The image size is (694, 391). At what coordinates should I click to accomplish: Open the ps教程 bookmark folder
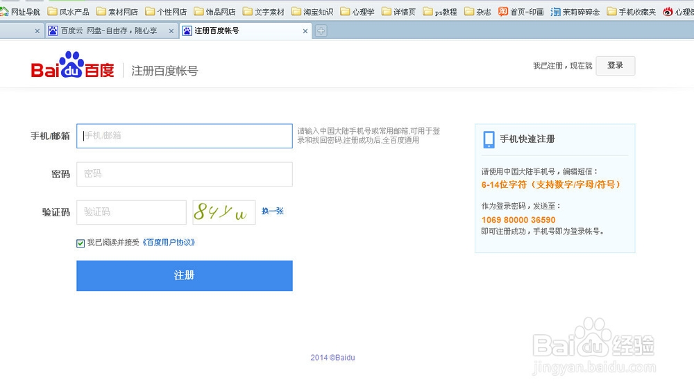point(440,12)
